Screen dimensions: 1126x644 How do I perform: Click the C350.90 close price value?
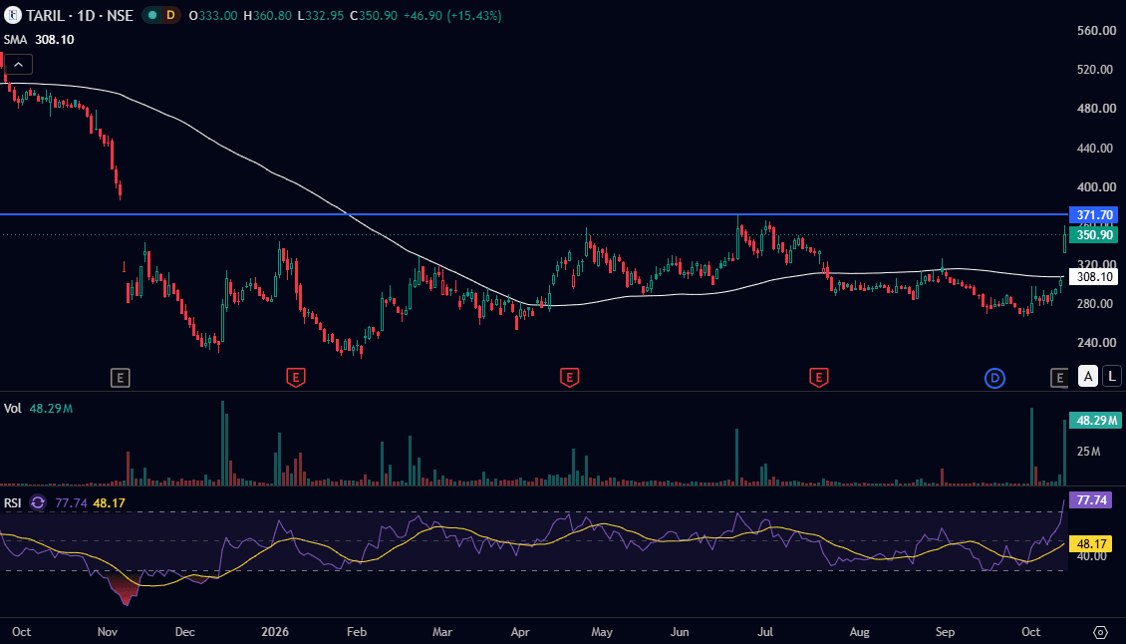click(x=374, y=15)
